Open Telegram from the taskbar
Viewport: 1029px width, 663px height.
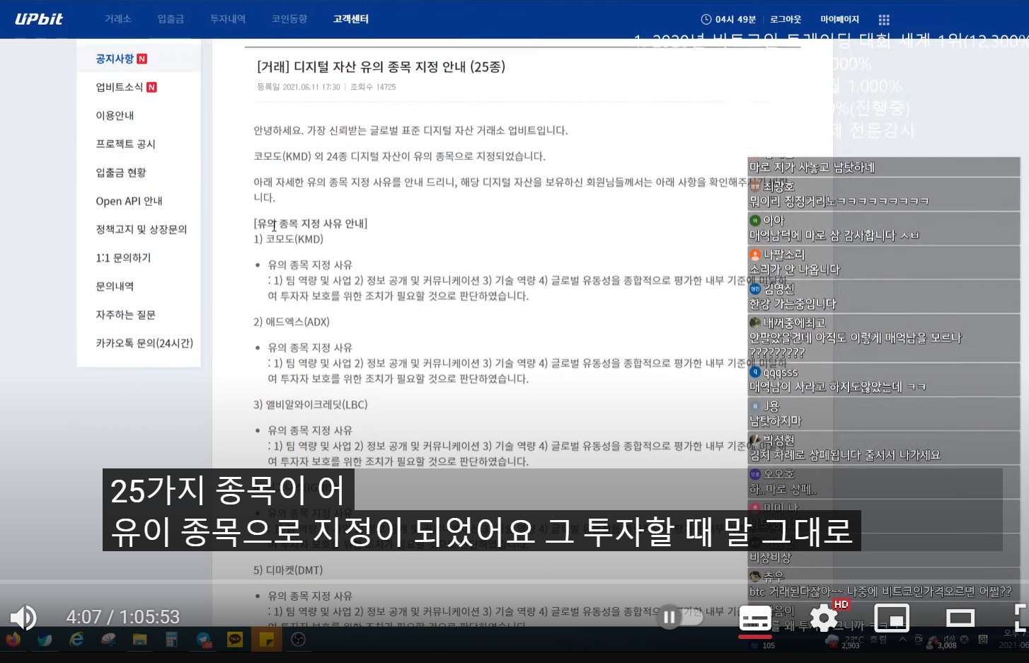[x=204, y=640]
